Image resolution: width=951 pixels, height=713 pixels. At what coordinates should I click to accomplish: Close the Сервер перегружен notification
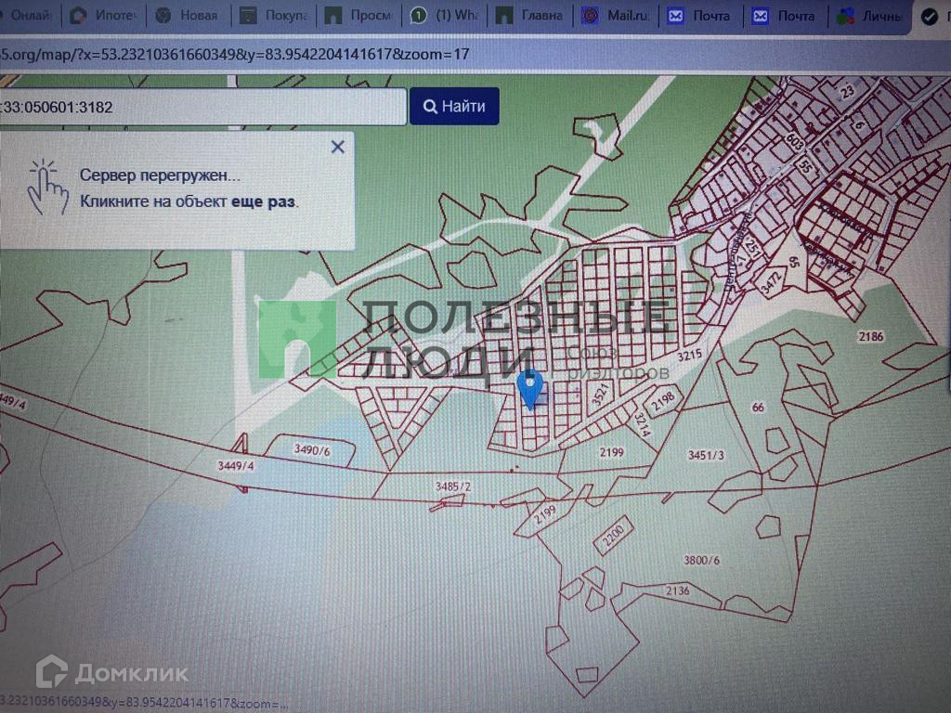[x=338, y=147]
